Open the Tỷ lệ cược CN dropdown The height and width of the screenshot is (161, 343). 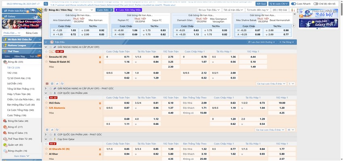279,4
